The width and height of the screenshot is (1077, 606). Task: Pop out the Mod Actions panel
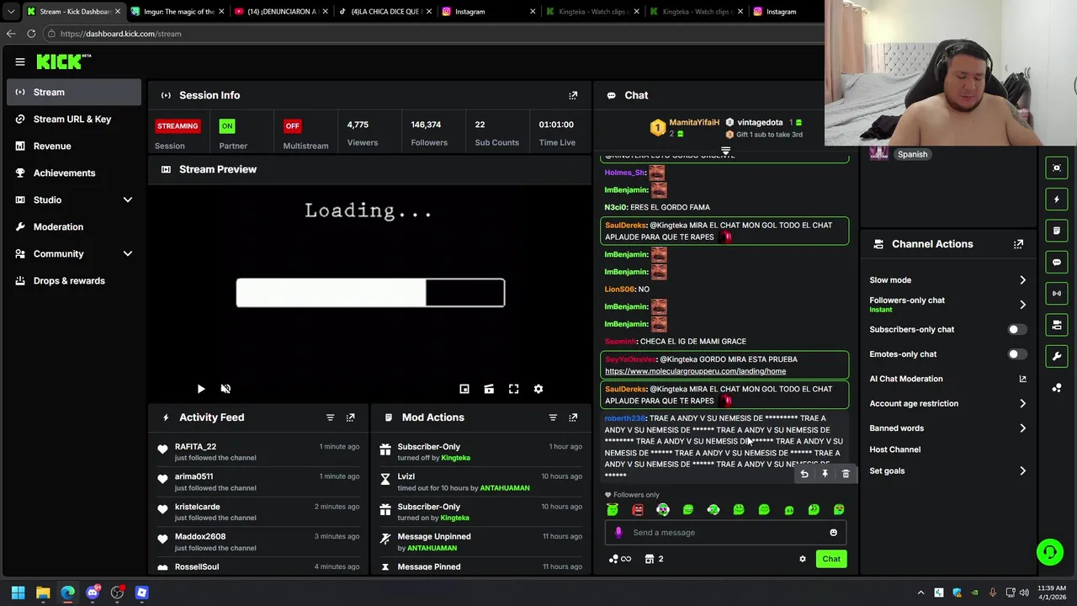click(x=573, y=417)
